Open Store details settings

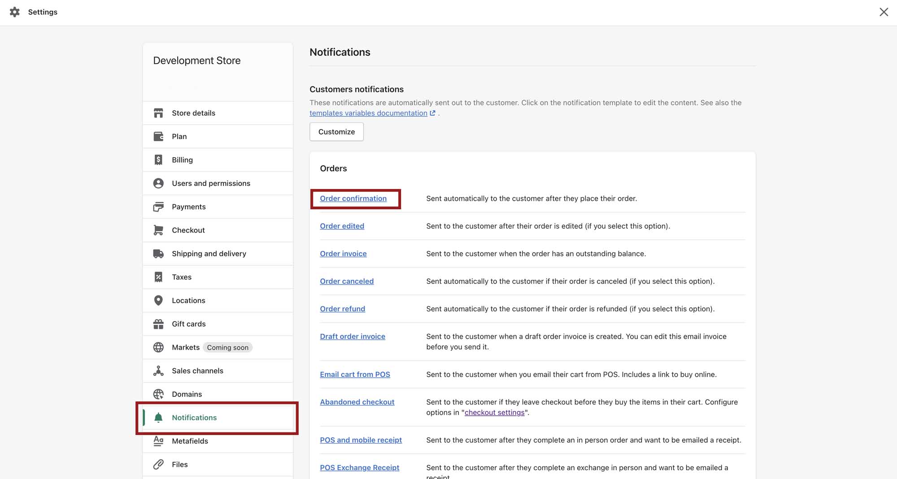click(218, 113)
